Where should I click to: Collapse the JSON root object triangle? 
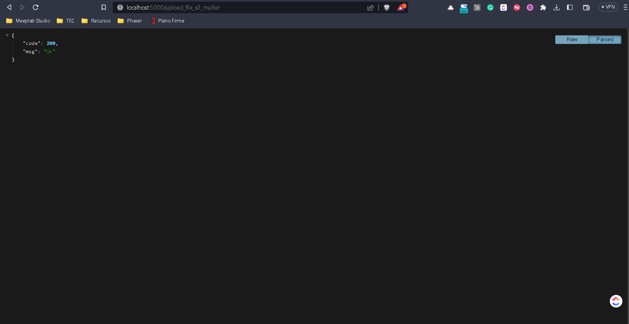tap(7, 35)
